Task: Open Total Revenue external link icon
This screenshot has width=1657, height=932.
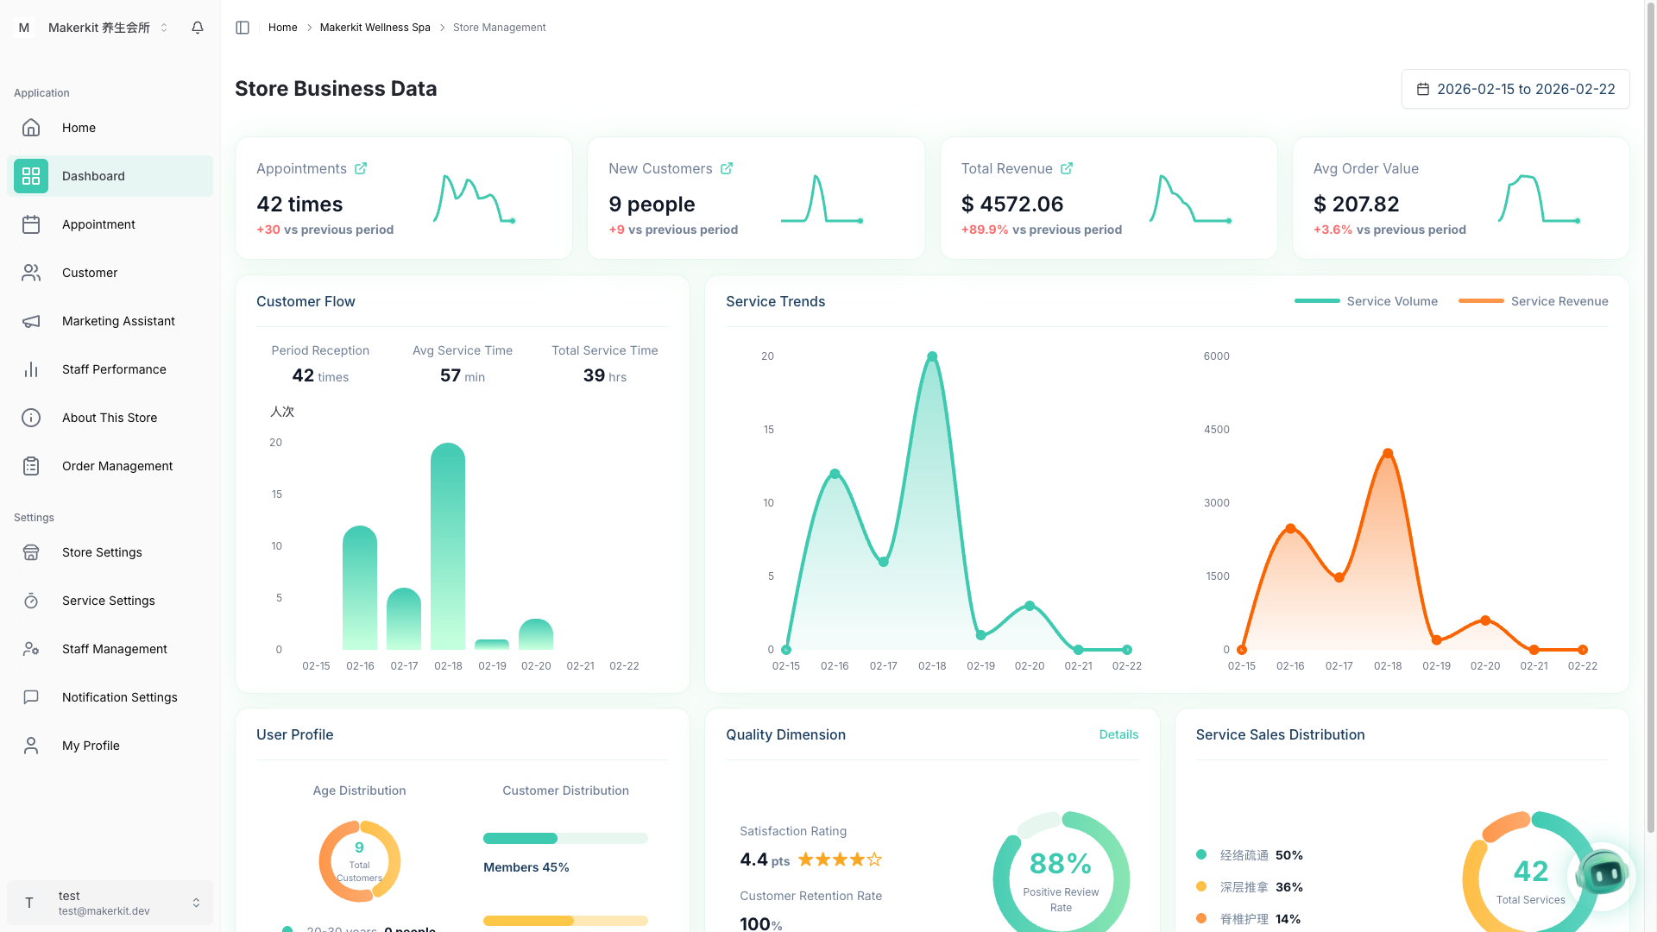Action: (1067, 168)
